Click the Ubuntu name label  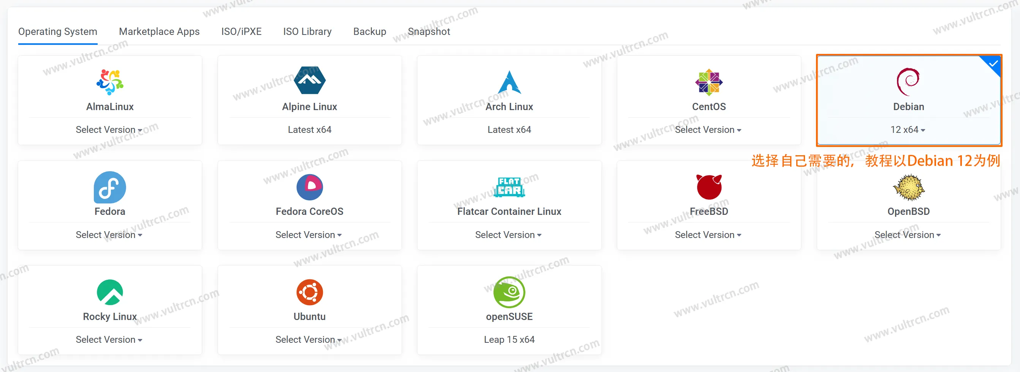coord(310,317)
